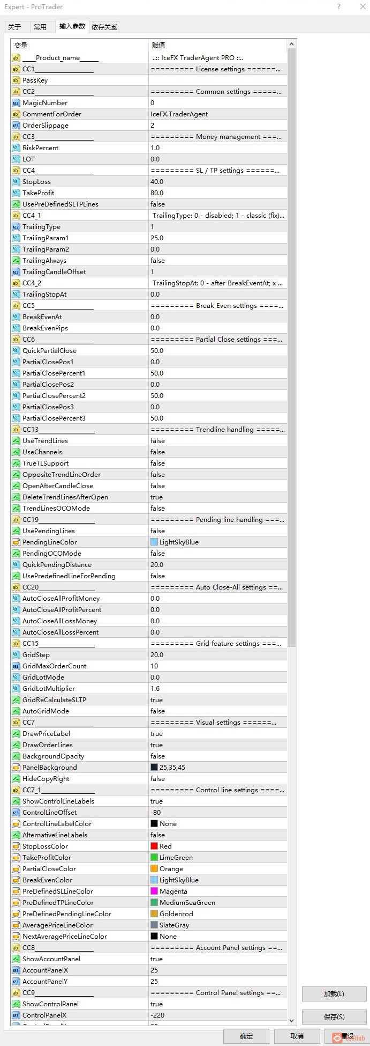The height and width of the screenshot is (1046, 370).
Task: Click the 加载(L) button
Action: [x=334, y=994]
